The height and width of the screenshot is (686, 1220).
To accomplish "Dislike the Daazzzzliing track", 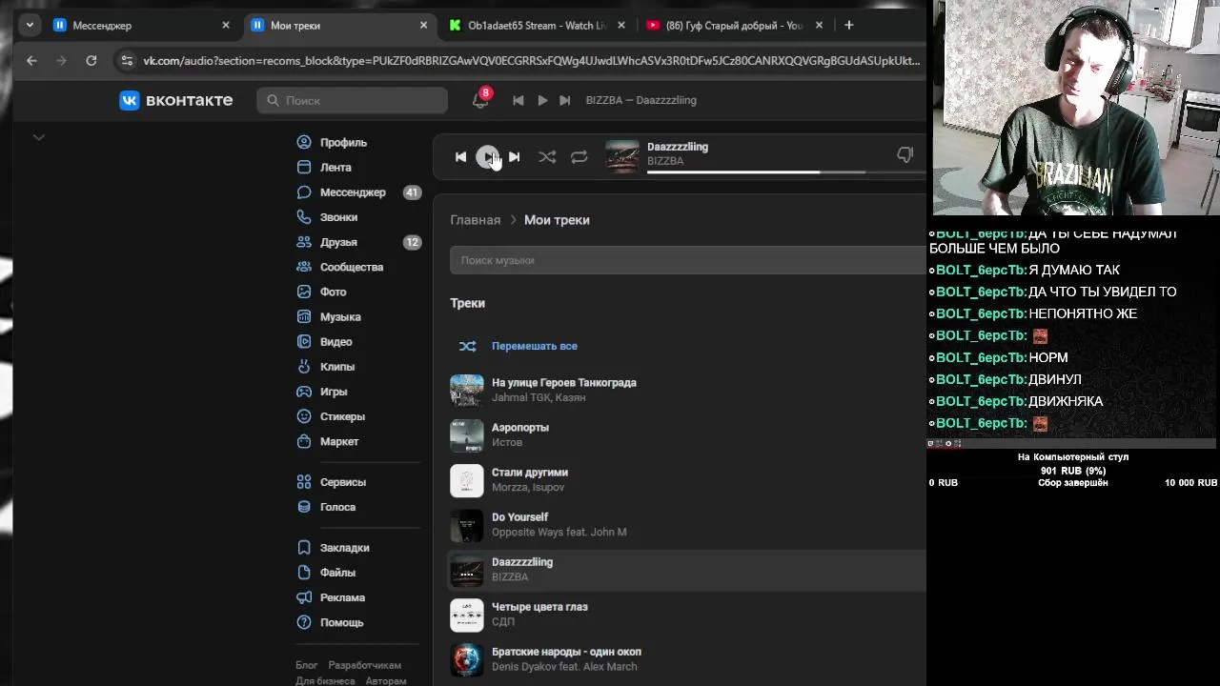I will [905, 154].
